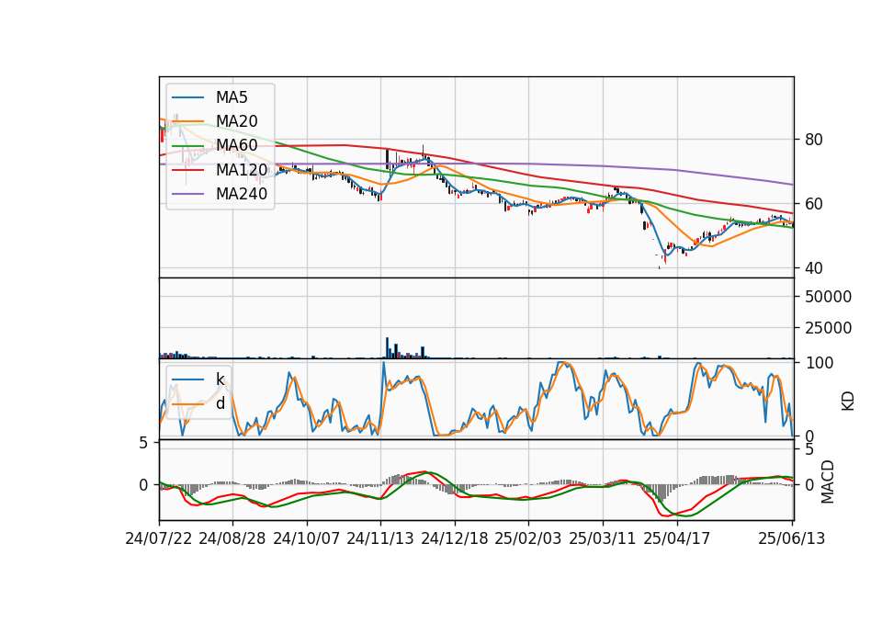Screen dimensions: 882x634
Task: Click the MA60 legend label
Action: tap(236, 146)
